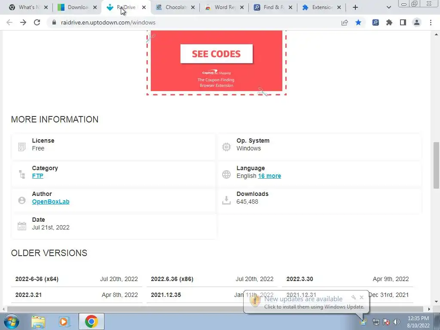
Task: Go back to the previous page
Action: [x=9, y=22]
